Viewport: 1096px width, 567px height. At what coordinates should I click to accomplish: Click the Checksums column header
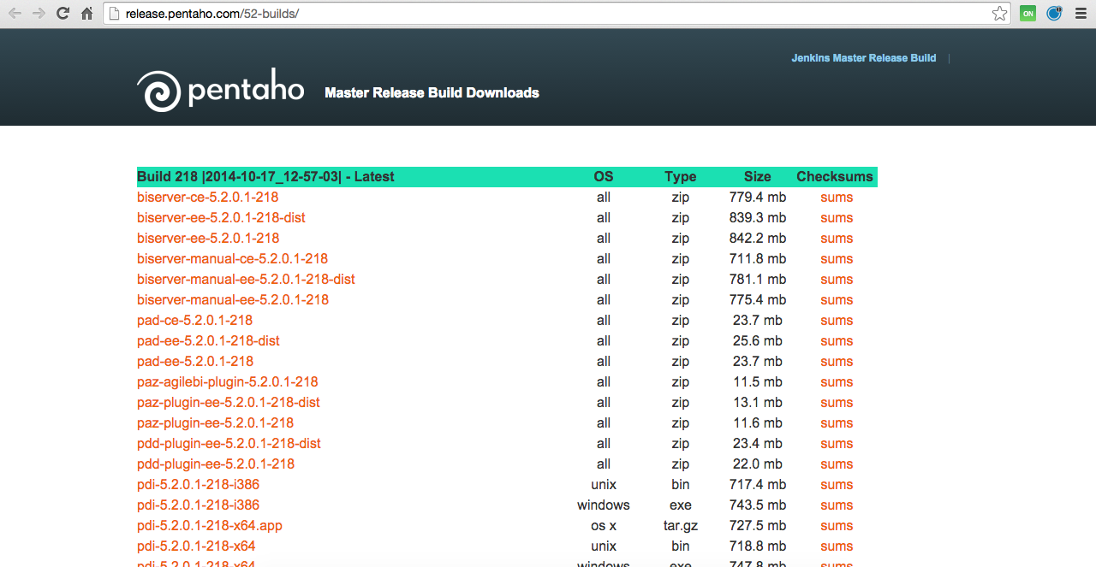tap(835, 177)
